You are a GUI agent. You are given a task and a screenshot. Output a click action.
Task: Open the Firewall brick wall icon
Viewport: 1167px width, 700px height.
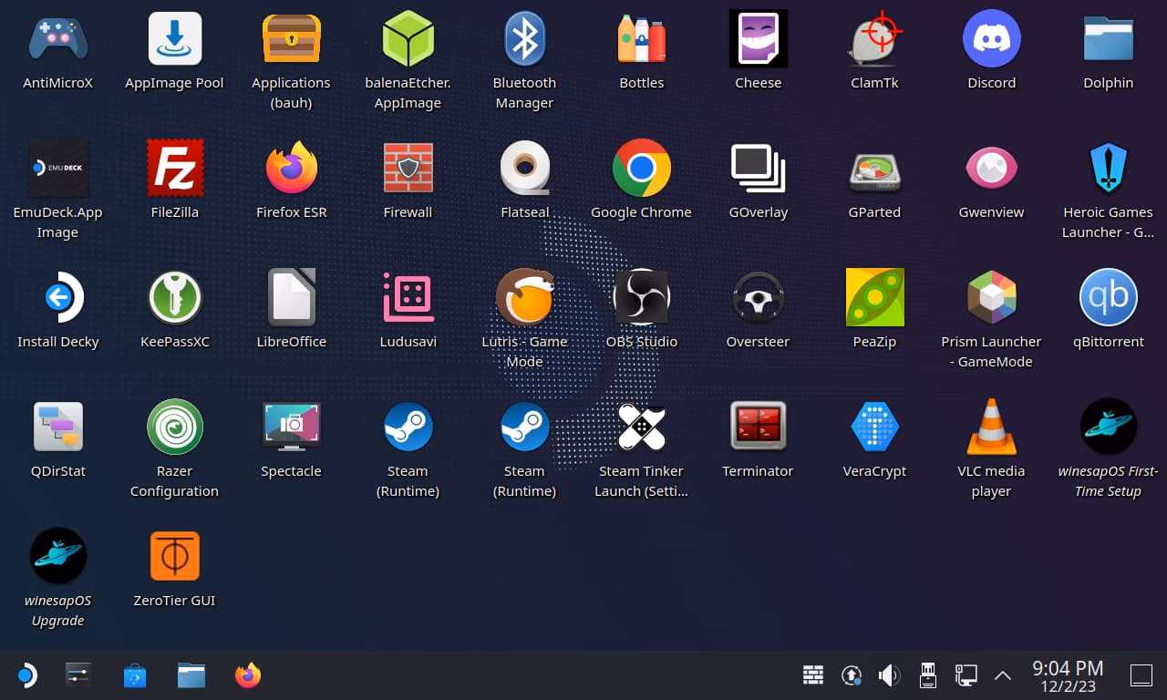point(408,168)
